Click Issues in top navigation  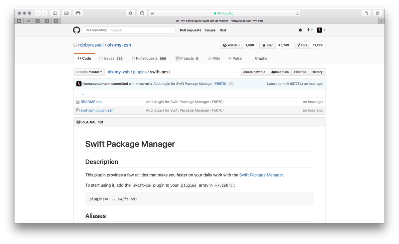(210, 30)
